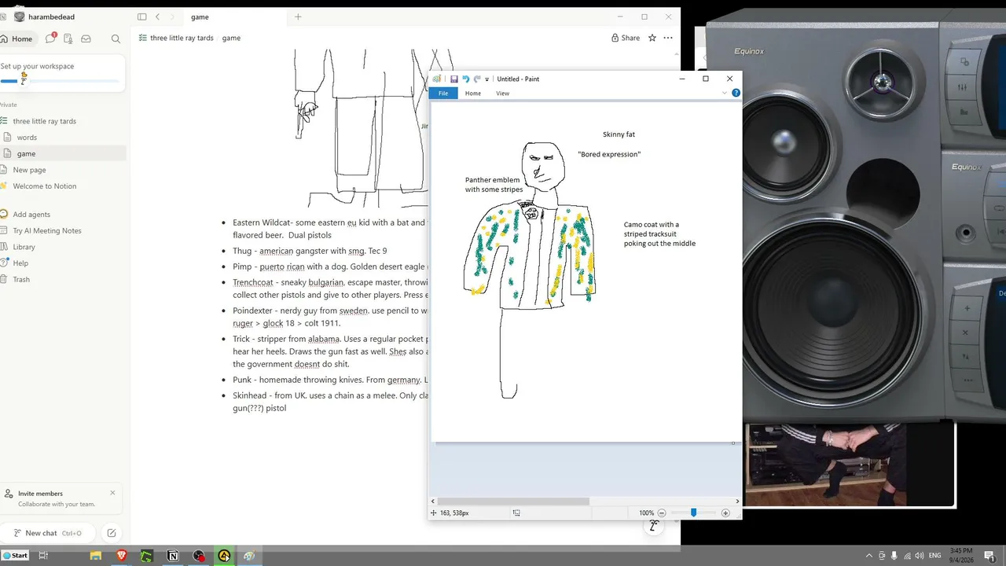
Task: Open Quick Access Toolbar customize dropdown
Action: pos(487,79)
